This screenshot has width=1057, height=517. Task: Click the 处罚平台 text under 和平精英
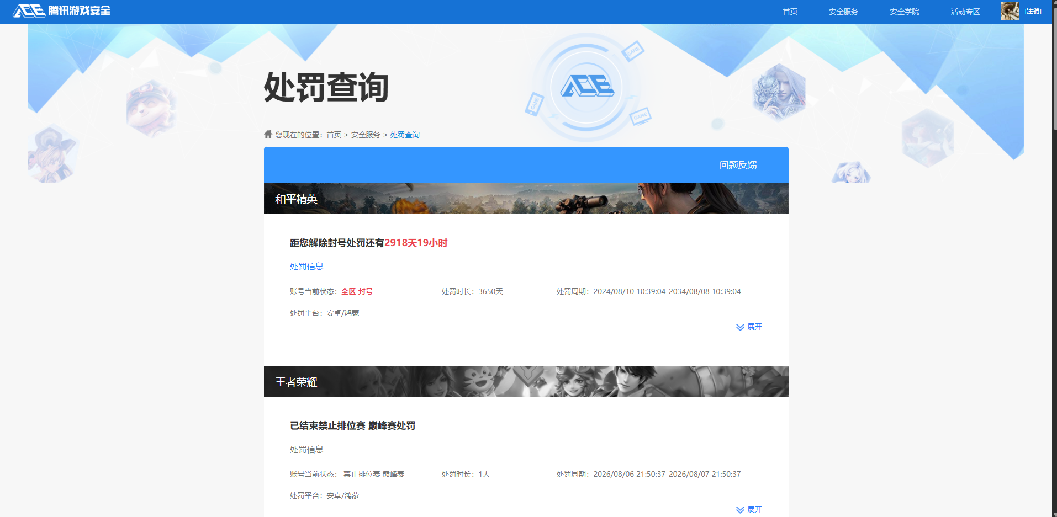325,313
